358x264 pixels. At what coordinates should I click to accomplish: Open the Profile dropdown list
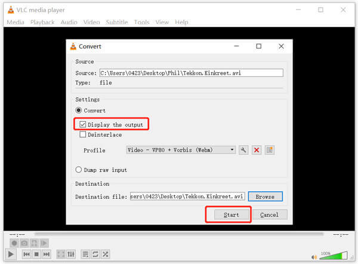[181, 150]
